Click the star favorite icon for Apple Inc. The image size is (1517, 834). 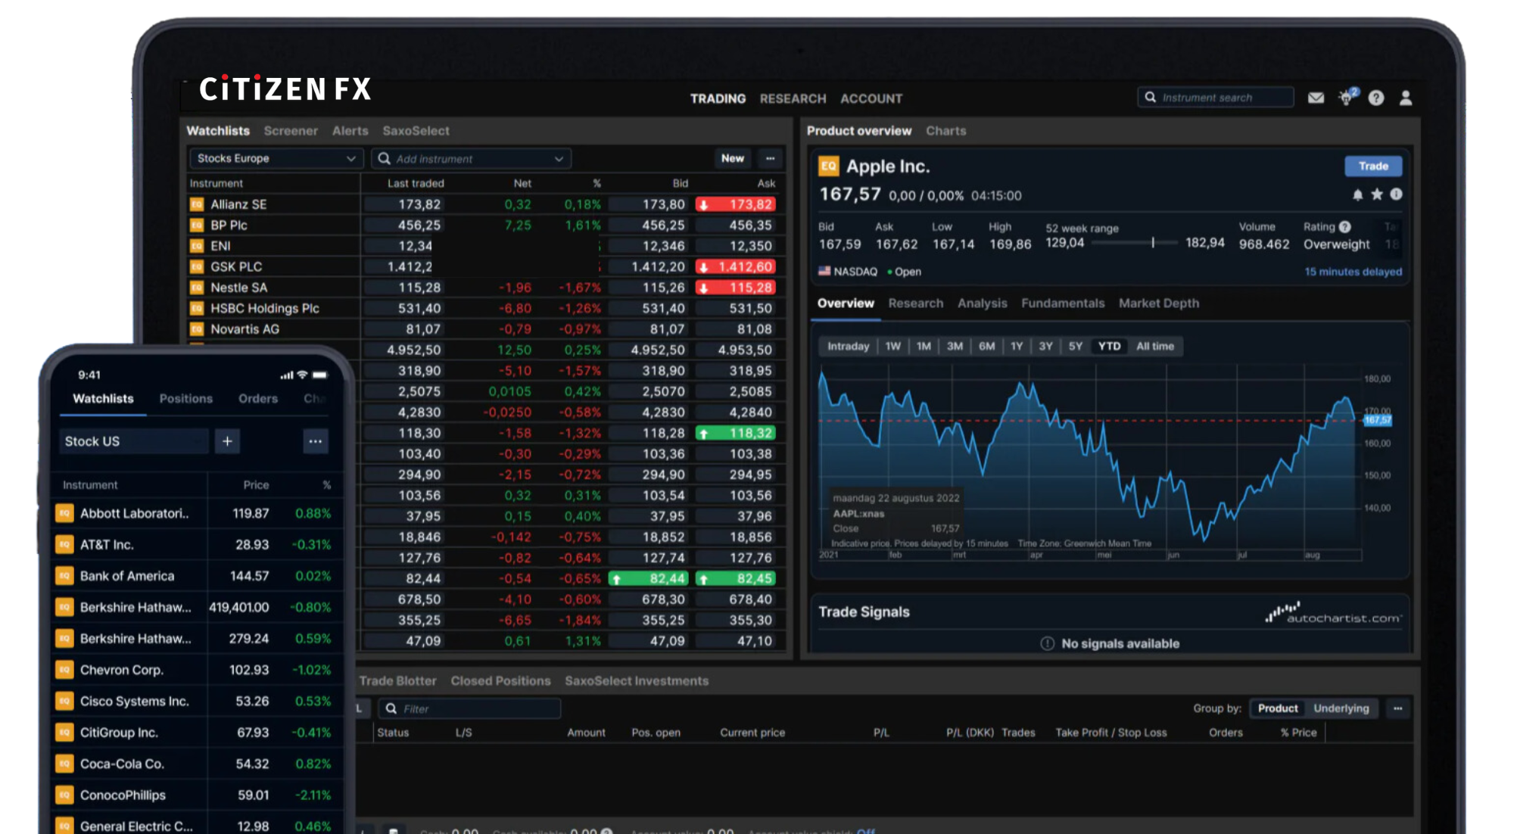(1377, 194)
